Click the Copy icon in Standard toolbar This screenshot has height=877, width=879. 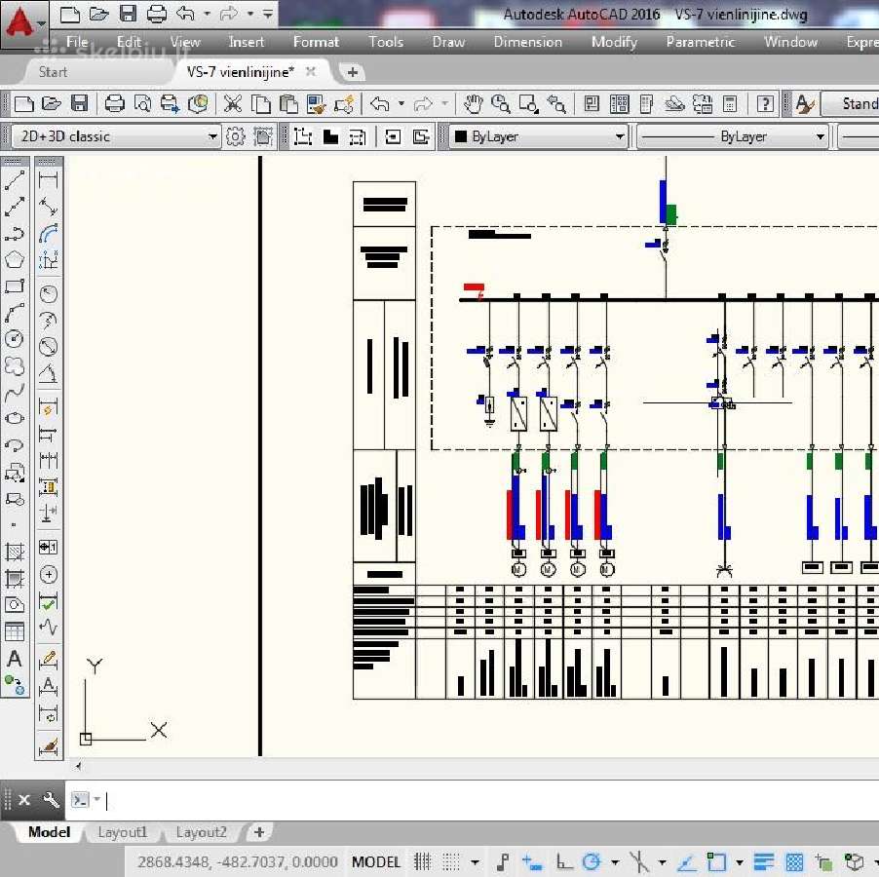(260, 103)
